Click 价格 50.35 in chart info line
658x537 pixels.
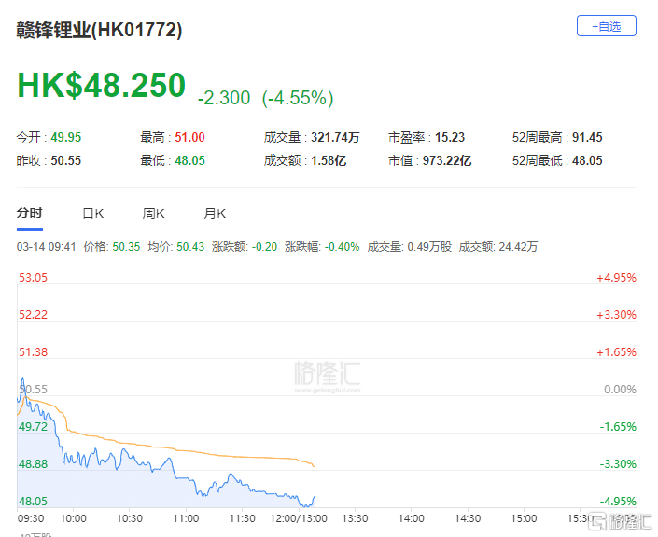(112, 247)
